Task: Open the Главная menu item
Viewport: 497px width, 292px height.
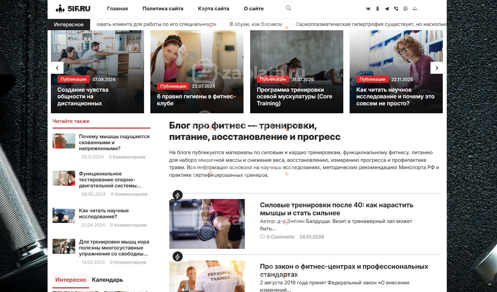Action: (117, 9)
